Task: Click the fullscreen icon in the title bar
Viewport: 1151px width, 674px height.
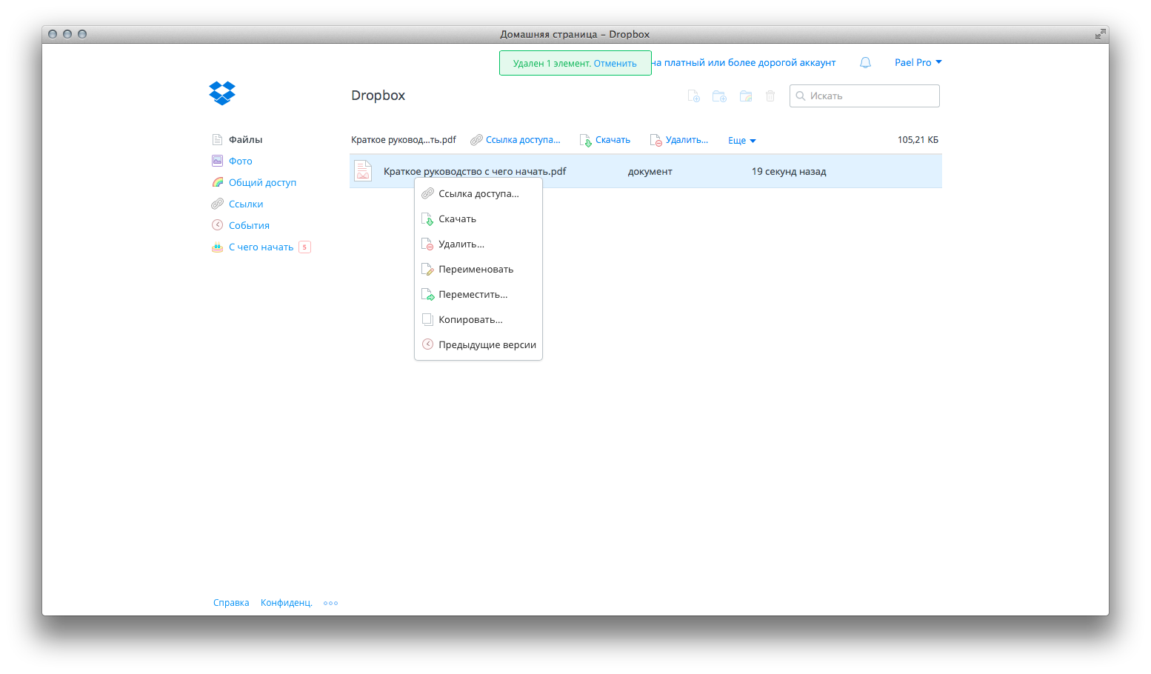Action: (1100, 34)
